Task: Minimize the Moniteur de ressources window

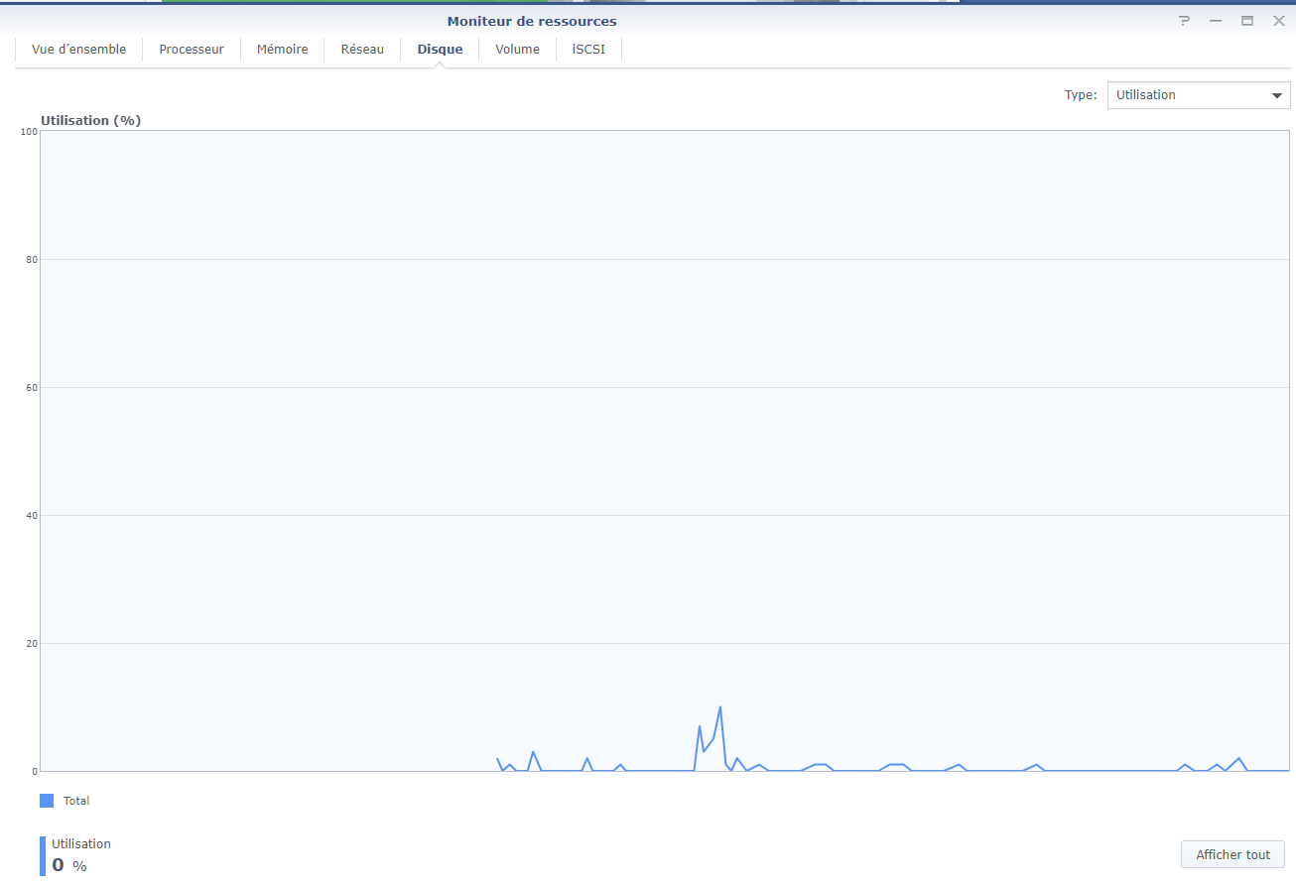Action: (1216, 21)
